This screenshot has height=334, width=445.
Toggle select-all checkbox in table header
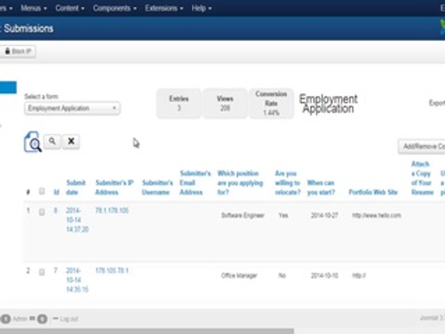coord(42,191)
